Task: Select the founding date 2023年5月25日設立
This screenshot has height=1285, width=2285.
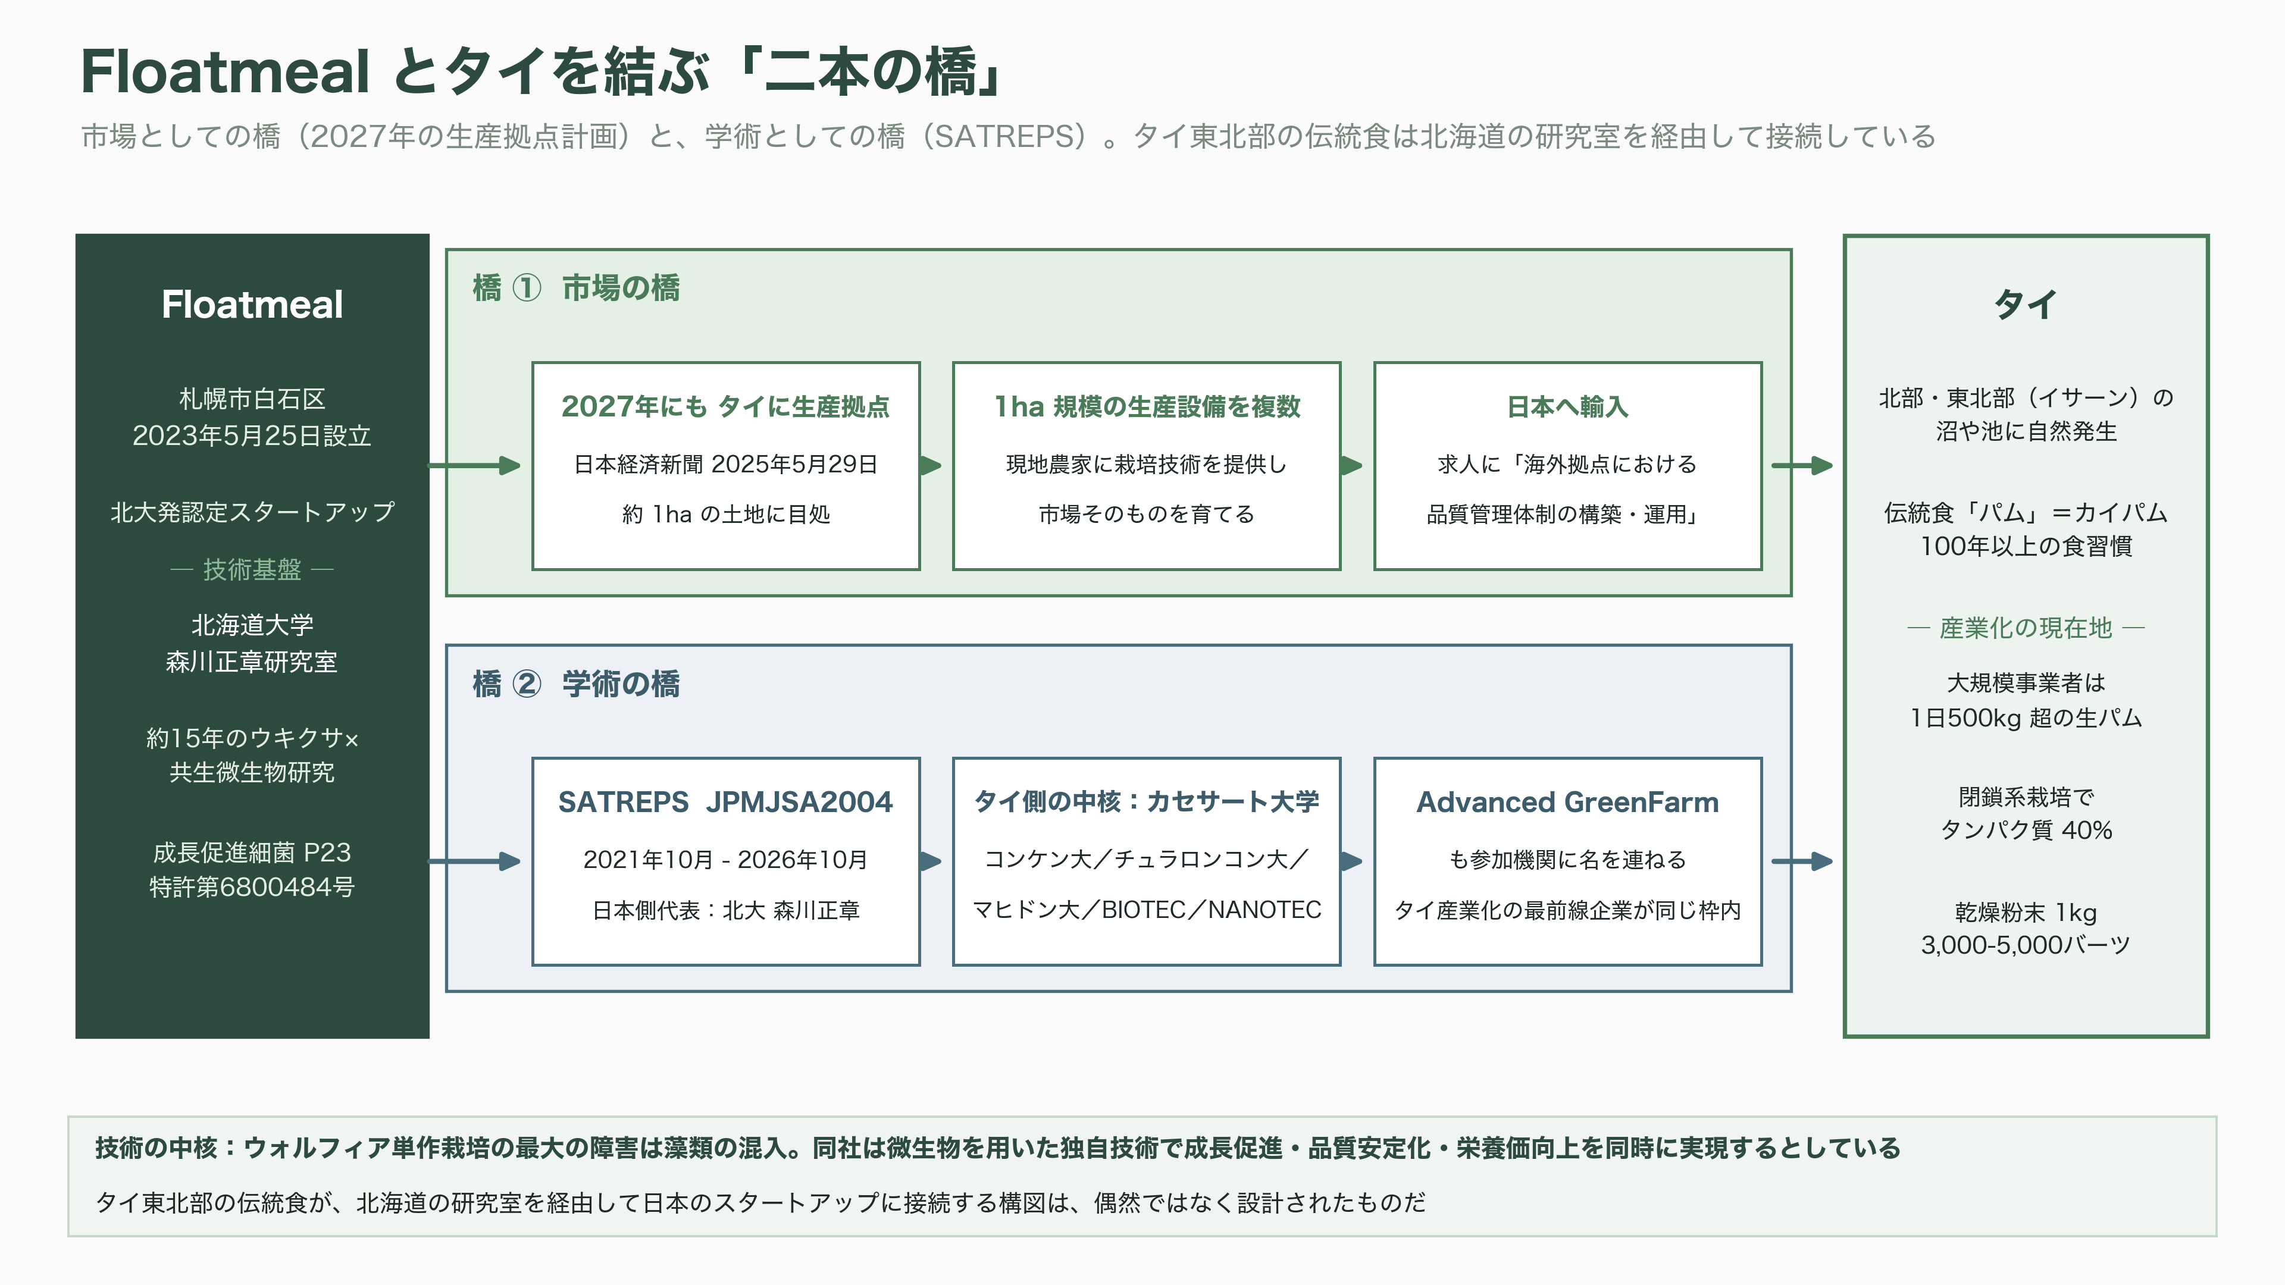Action: point(252,435)
